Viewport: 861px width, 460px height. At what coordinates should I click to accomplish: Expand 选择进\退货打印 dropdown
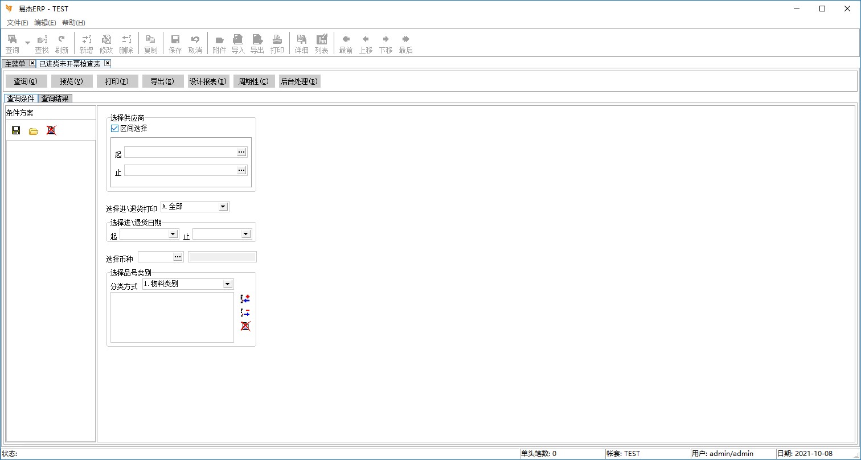coord(223,207)
